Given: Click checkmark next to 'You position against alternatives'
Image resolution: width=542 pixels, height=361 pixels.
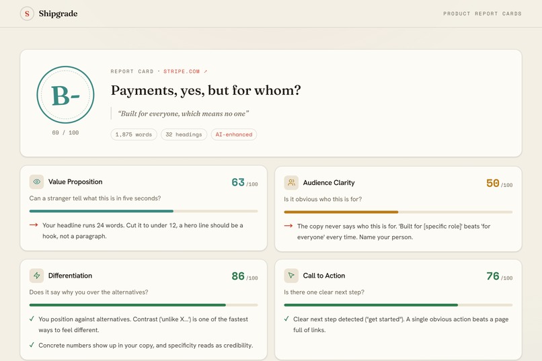Looking at the screenshot, I should (32, 319).
